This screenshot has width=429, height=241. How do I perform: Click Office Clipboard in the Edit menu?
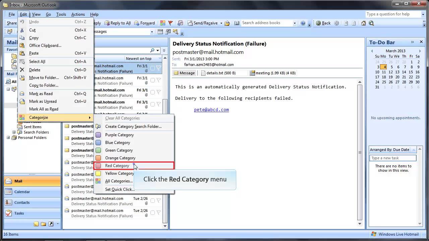pos(56,46)
